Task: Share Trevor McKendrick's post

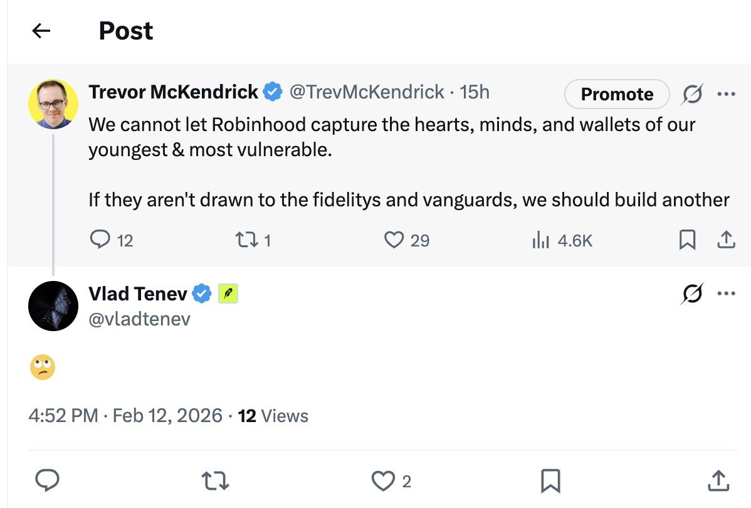Action: (x=725, y=240)
